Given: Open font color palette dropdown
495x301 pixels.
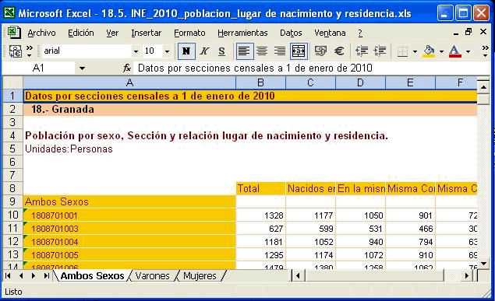Looking at the screenshot, I should point(468,51).
